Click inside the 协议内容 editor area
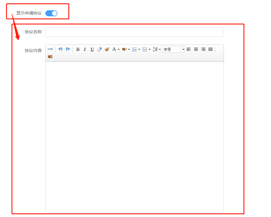This screenshot has width=271, height=217. click(x=135, y=137)
